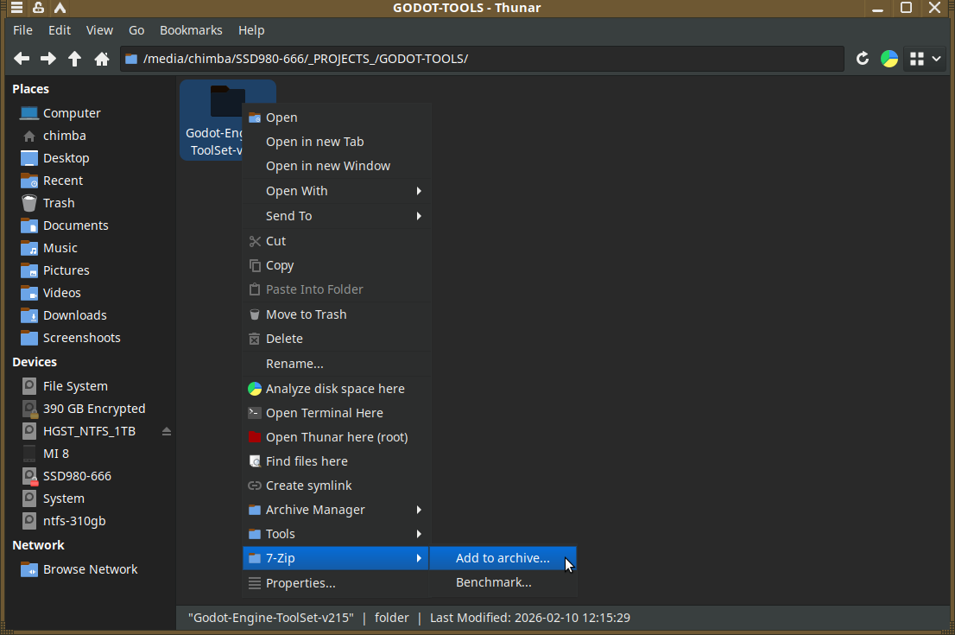Open chimba home folder in sidebar

tap(92, 136)
